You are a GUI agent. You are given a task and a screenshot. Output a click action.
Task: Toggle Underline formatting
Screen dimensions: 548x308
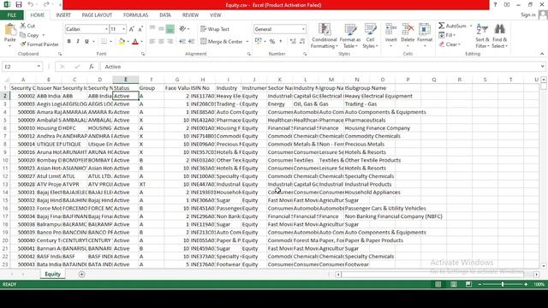pos(86,42)
